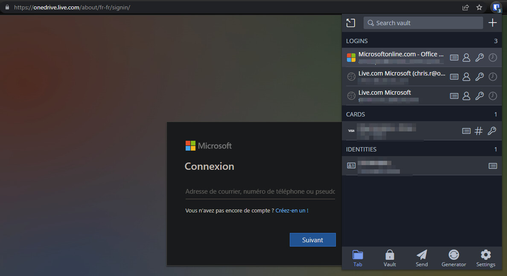The height and width of the screenshot is (276, 507).
Task: Add a new vault item with plus icon
Action: click(x=492, y=23)
